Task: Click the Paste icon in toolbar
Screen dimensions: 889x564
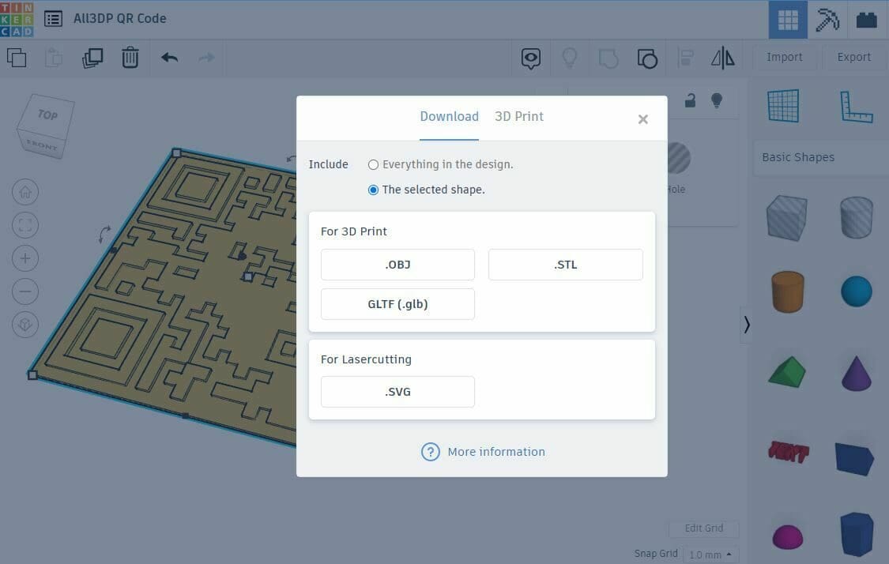Action: click(54, 57)
